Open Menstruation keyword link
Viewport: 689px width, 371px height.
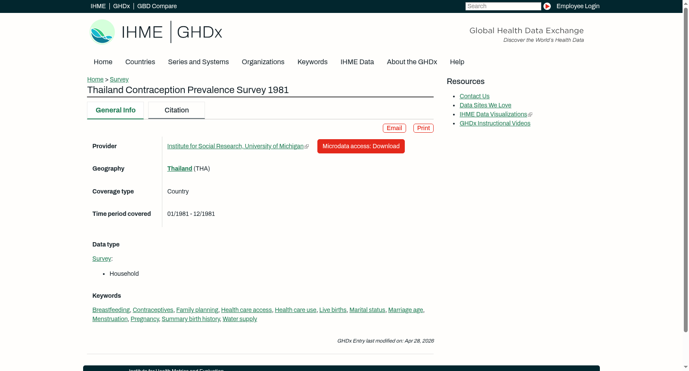pyautogui.click(x=110, y=319)
